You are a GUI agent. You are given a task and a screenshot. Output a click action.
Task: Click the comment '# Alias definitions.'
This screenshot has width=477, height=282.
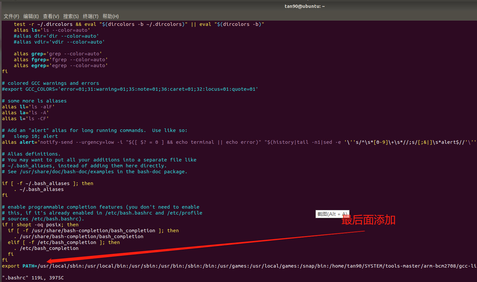click(31, 154)
